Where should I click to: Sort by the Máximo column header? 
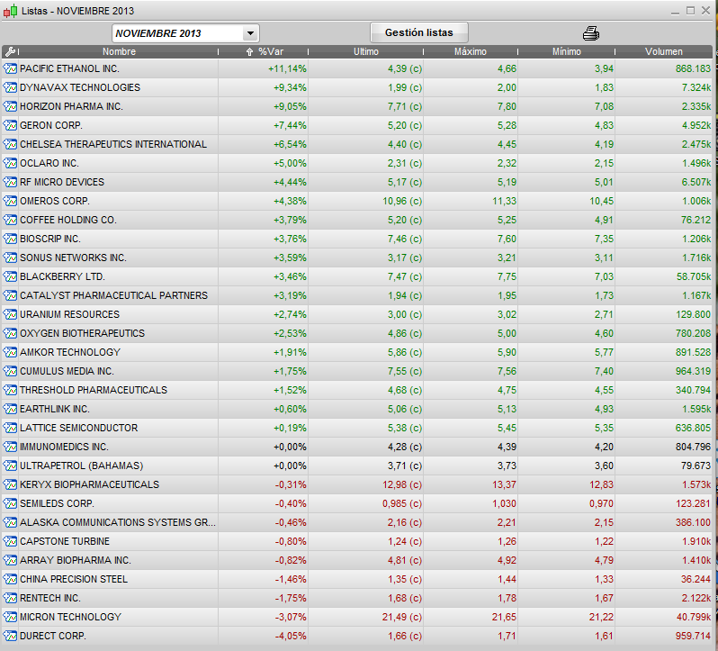coord(471,51)
